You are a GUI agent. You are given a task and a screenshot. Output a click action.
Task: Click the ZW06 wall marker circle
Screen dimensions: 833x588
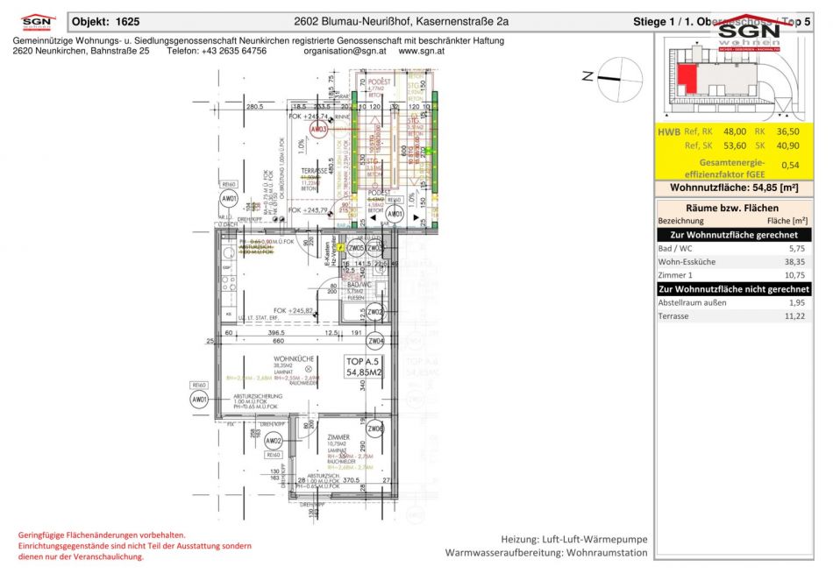pyautogui.click(x=374, y=429)
